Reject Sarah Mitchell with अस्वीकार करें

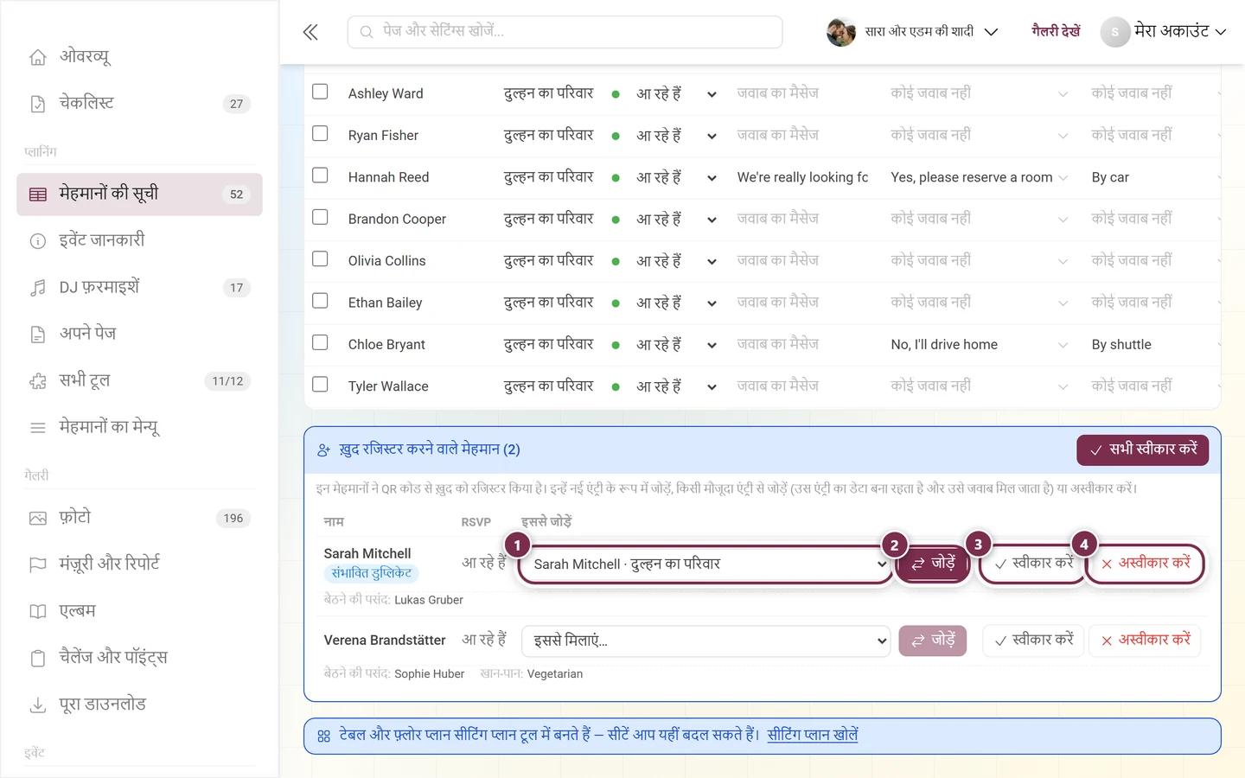(x=1145, y=564)
